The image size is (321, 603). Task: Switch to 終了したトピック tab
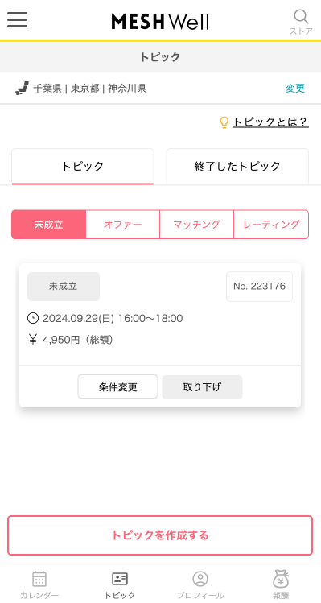coord(237,167)
